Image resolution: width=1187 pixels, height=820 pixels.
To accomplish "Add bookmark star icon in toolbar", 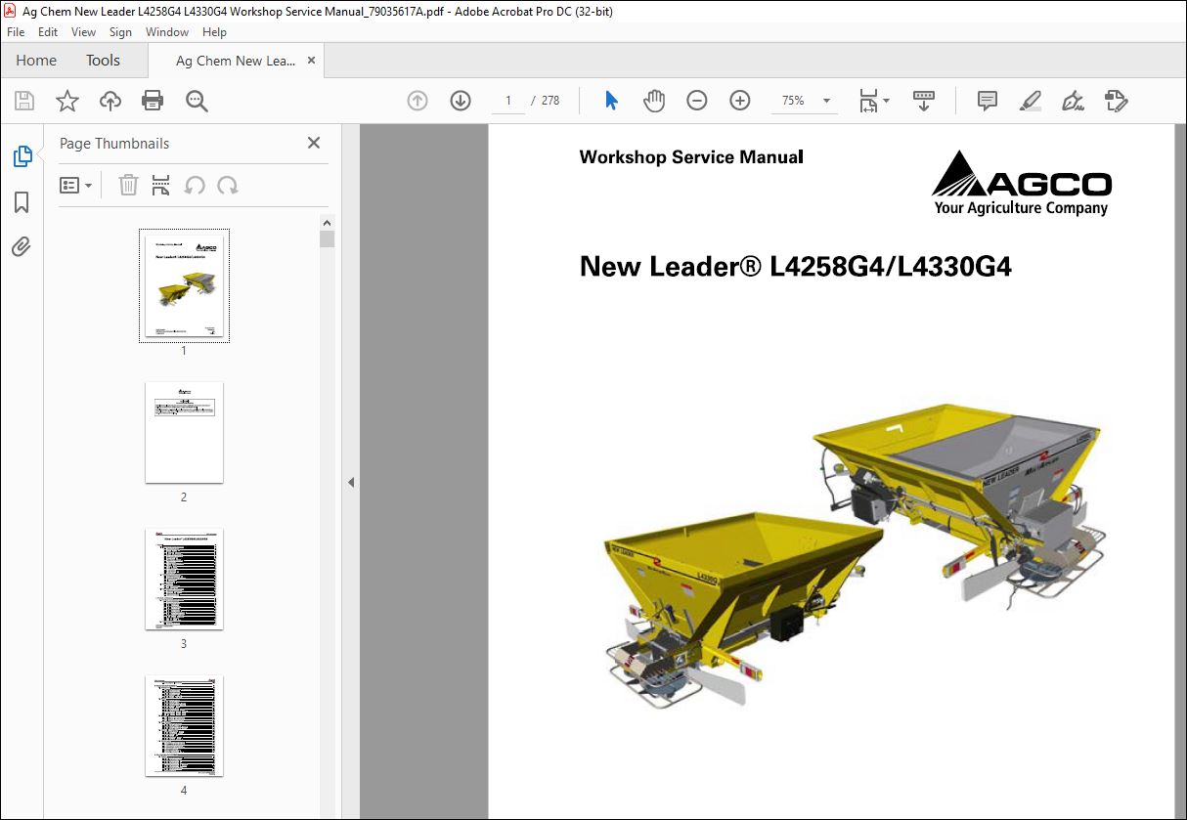I will (67, 101).
